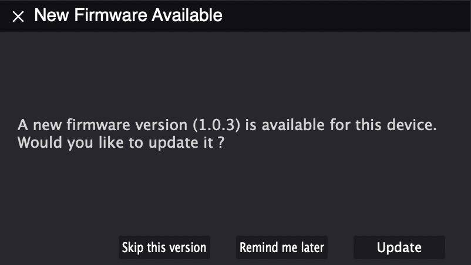Click the Update button
Screen dimensions: 471x265
(x=399, y=247)
